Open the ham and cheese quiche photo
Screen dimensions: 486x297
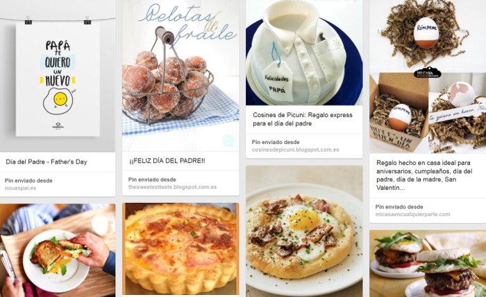point(181,249)
